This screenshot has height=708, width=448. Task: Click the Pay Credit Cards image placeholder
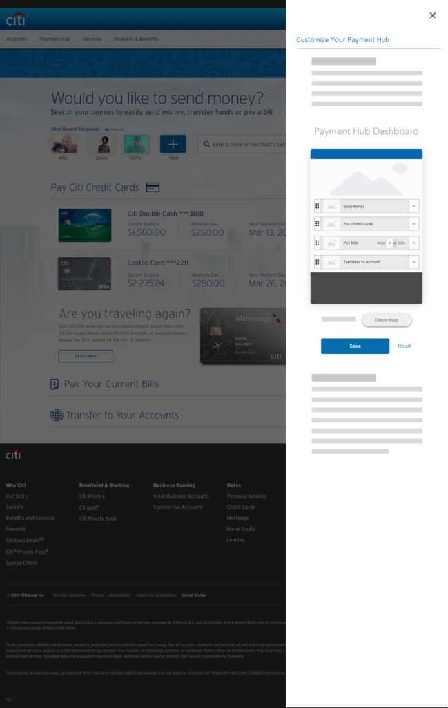click(x=331, y=224)
